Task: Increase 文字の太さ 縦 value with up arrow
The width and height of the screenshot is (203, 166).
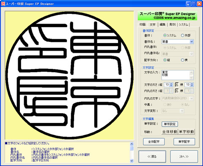Action: pos(171,84)
